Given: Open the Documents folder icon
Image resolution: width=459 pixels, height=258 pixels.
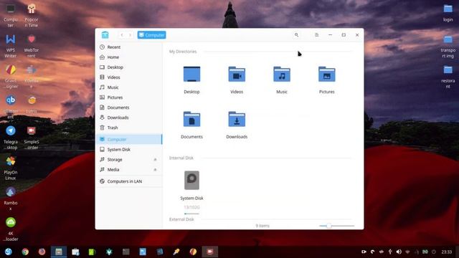Looking at the screenshot, I should (191, 119).
